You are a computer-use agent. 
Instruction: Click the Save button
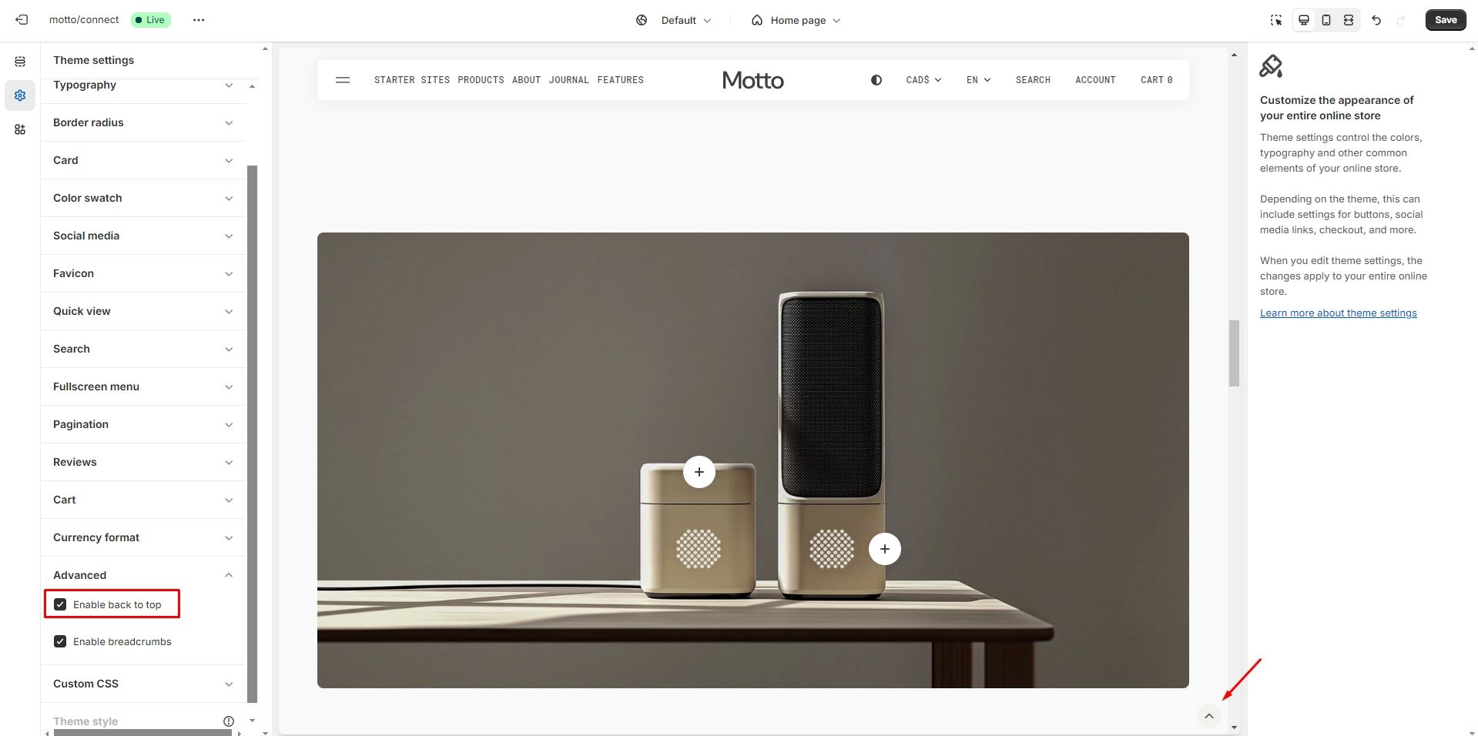click(x=1446, y=20)
